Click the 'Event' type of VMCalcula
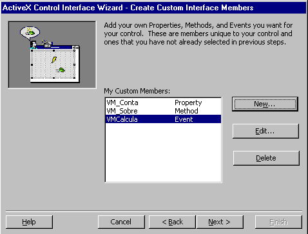 pos(184,119)
